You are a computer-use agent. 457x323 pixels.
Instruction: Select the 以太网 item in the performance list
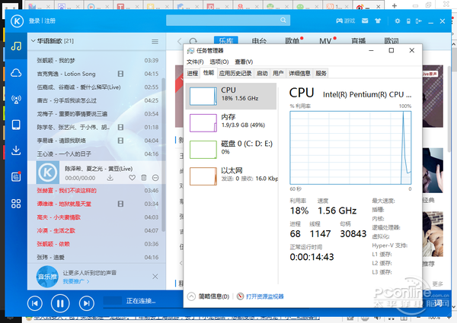(x=231, y=176)
